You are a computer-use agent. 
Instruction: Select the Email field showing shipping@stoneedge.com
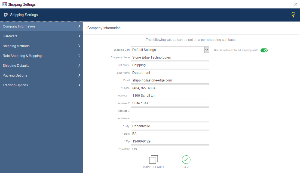click(170, 80)
